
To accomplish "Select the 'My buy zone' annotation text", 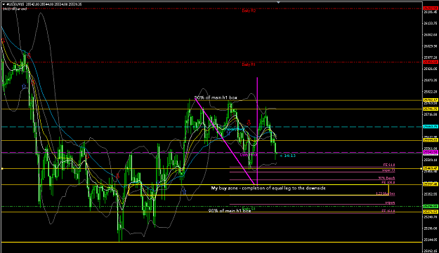I will point(268,189).
